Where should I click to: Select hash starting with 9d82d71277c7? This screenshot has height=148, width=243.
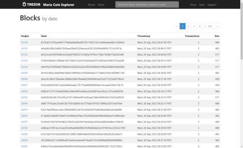coord(82,91)
